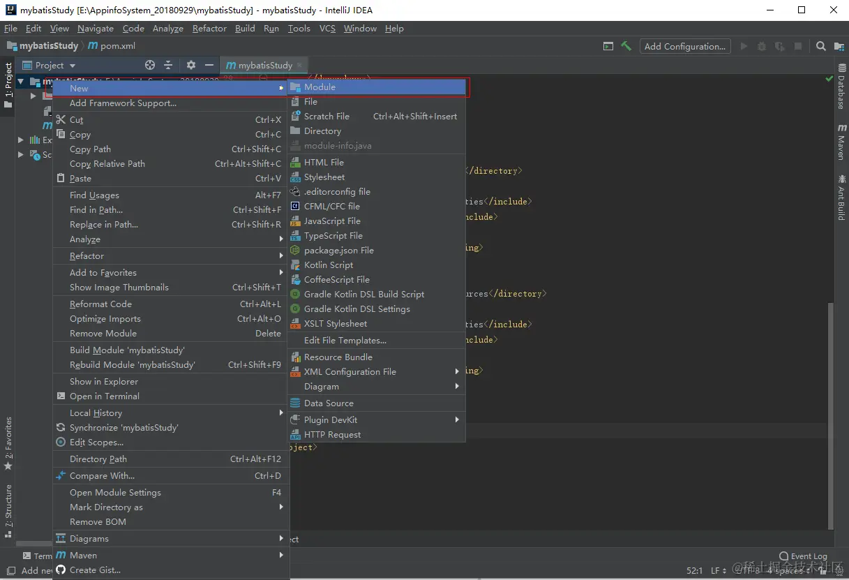Collapse all in Project panel
Viewport: 849px width, 580px height.
[168, 65]
